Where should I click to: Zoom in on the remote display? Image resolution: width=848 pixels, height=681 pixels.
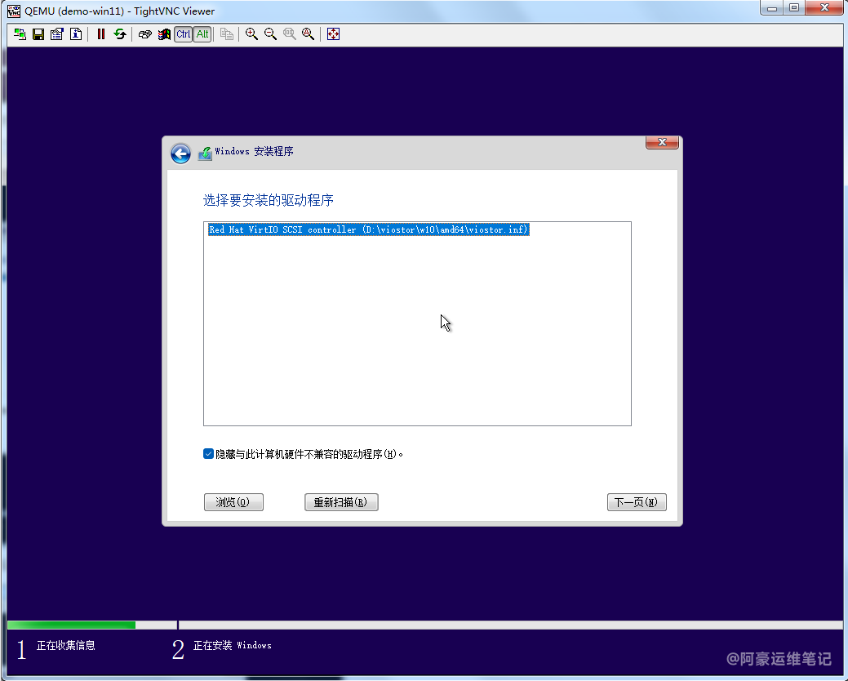(251, 34)
